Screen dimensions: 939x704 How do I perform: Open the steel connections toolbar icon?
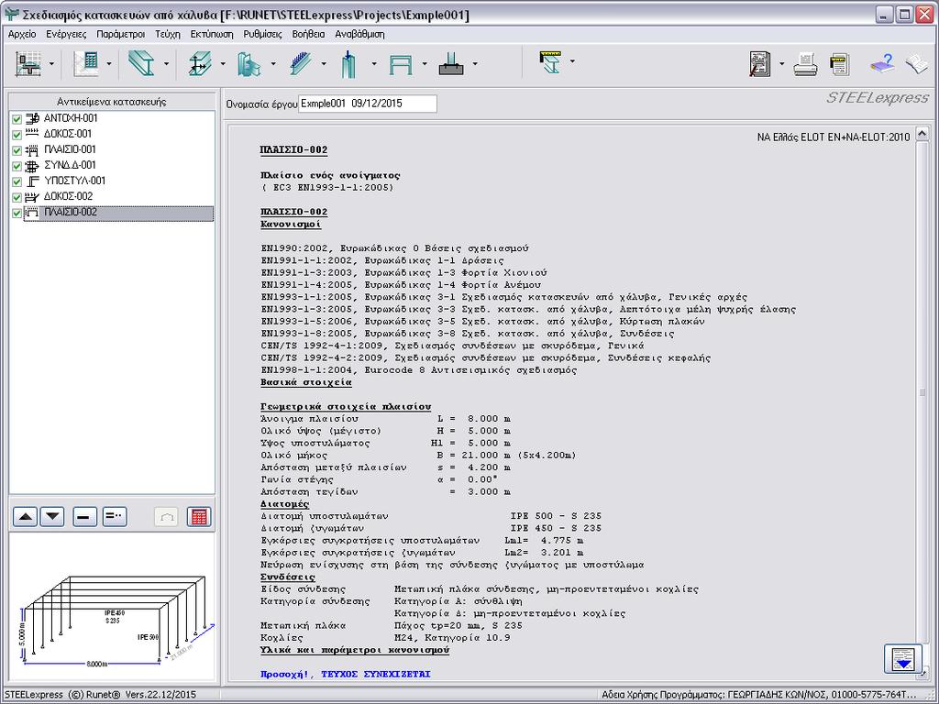pyautogui.click(x=249, y=63)
